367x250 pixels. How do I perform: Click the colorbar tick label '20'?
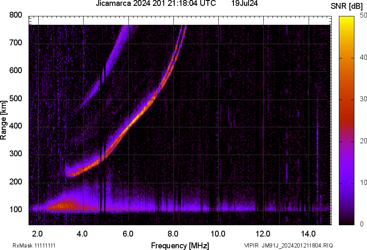363,141
